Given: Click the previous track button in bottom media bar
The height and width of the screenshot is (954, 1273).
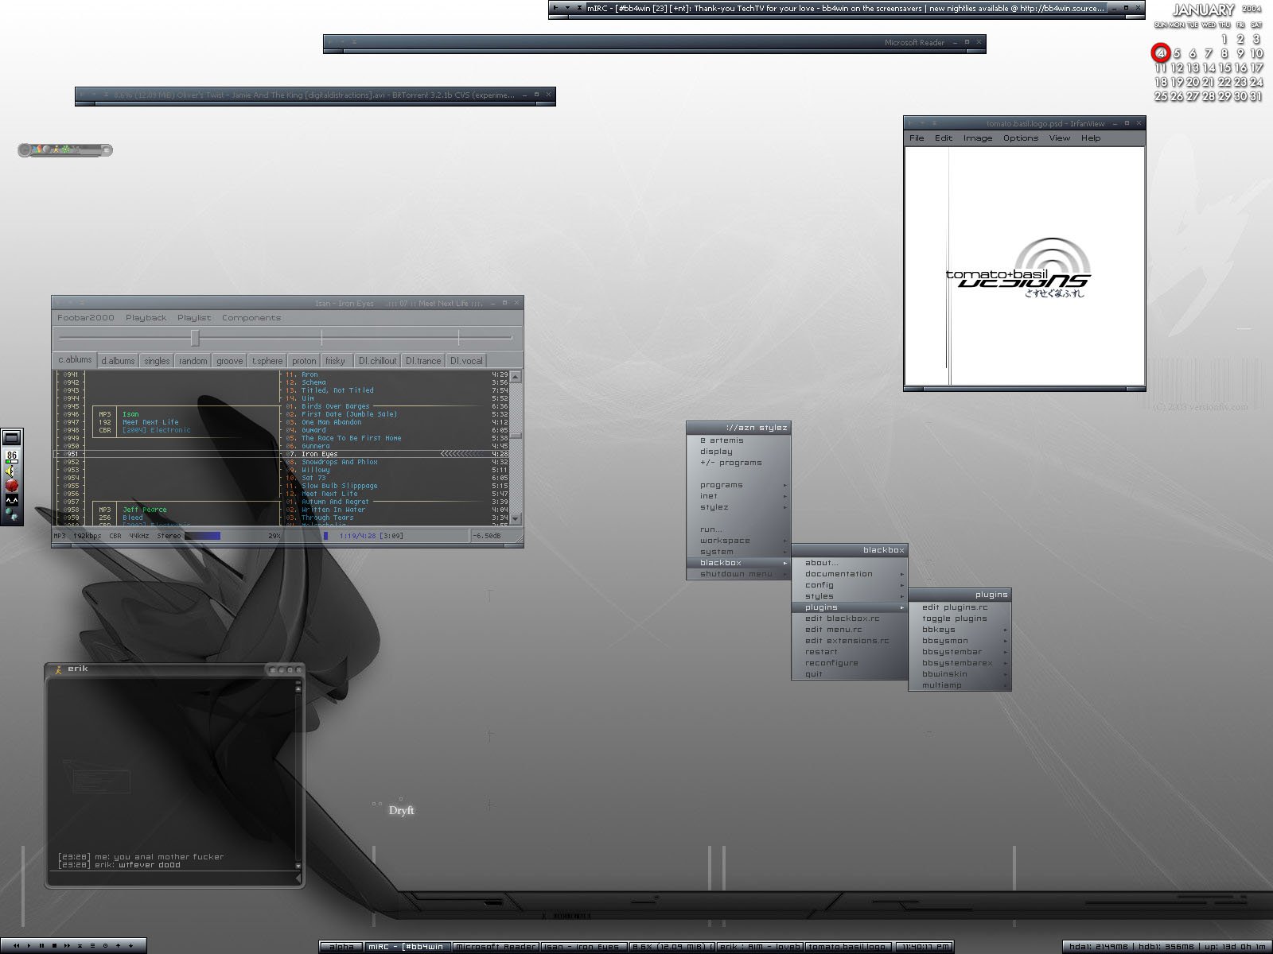Looking at the screenshot, I should tap(16, 945).
